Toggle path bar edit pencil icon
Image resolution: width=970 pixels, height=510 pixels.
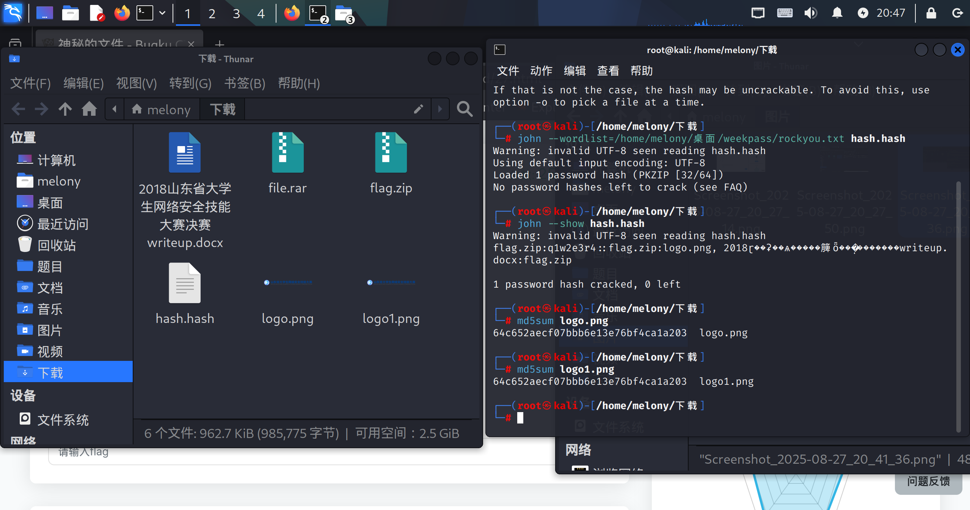(418, 109)
